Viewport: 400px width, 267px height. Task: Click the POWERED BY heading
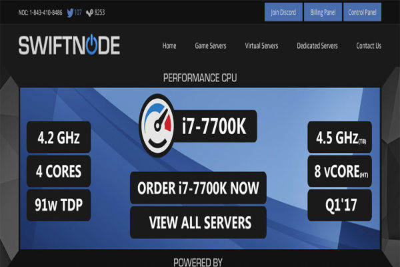pyautogui.click(x=198, y=262)
